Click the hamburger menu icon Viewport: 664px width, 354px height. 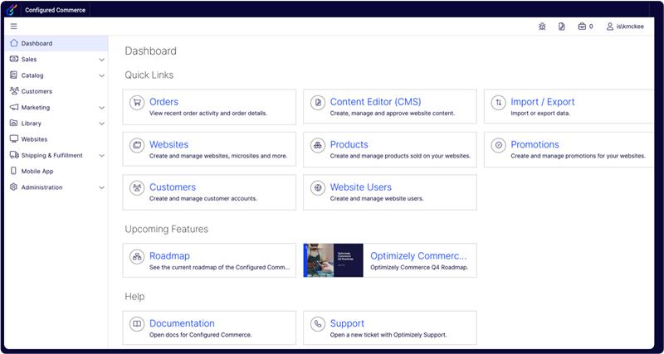tap(13, 27)
